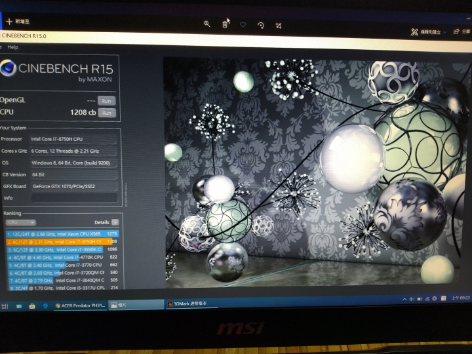Click the volume speaker tray icon

(x=412, y=299)
